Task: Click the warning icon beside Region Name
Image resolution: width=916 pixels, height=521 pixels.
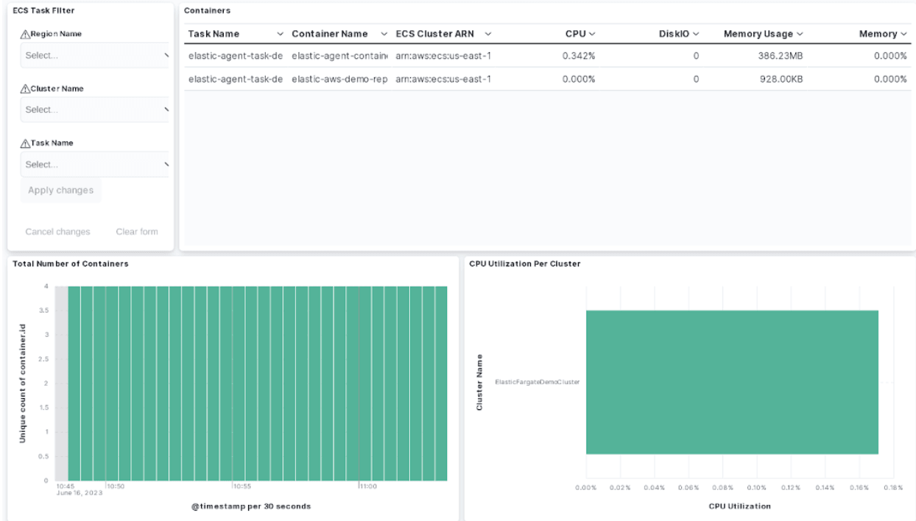Action: click(25, 34)
